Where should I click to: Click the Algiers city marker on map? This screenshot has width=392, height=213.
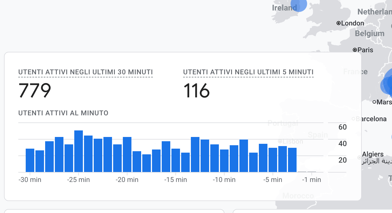click(359, 157)
